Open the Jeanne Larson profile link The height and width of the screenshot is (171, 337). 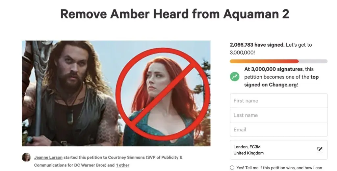pyautogui.click(x=48, y=158)
